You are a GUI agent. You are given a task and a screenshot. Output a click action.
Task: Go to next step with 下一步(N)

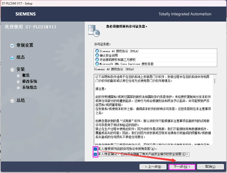(x=182, y=167)
